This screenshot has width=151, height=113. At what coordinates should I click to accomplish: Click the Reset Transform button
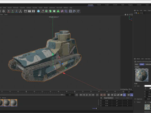109,98
